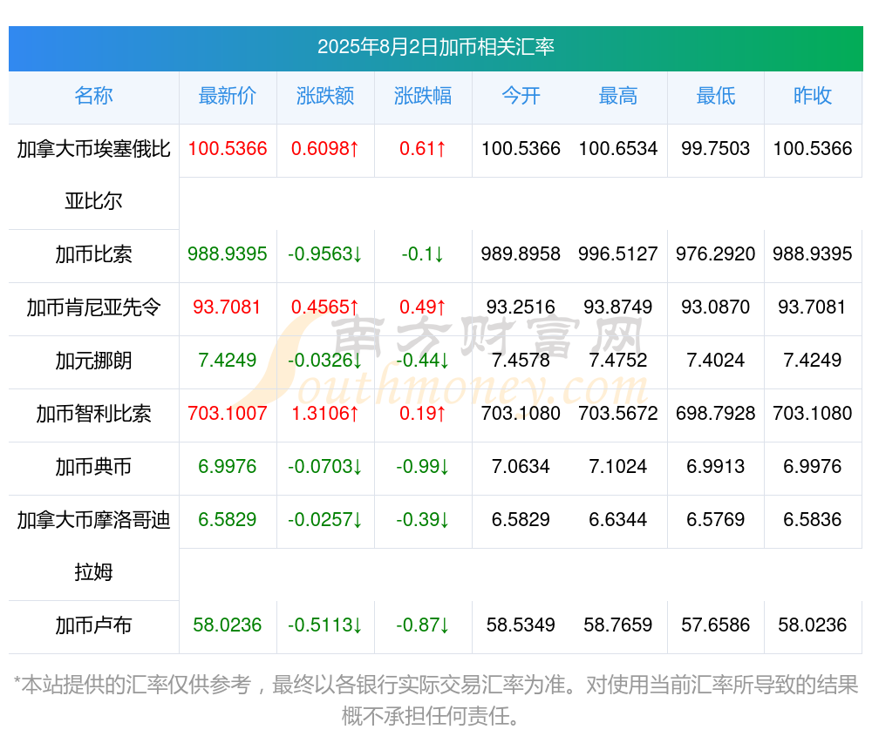Click the change amount 0.6098↑

coord(325,149)
